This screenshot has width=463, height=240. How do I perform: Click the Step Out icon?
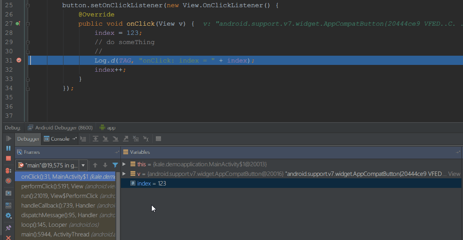126,139
